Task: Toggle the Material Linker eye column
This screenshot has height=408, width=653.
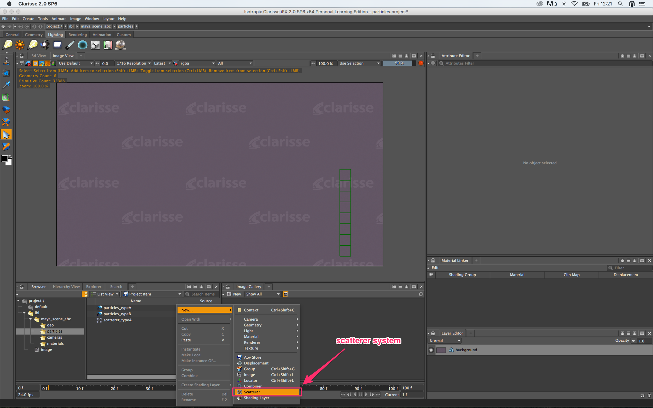Action: (x=431, y=274)
